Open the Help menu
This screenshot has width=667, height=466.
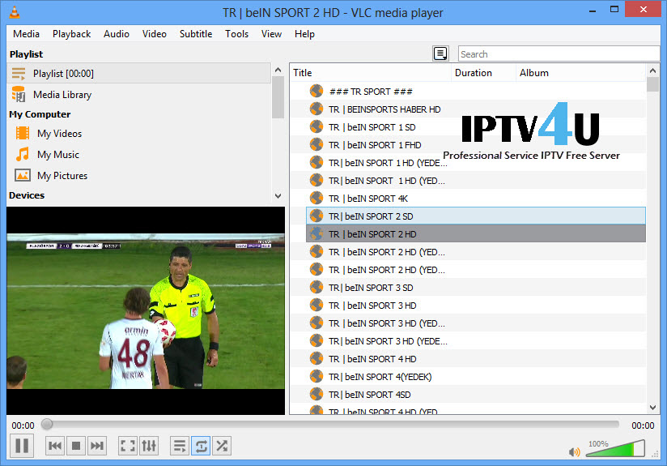304,34
